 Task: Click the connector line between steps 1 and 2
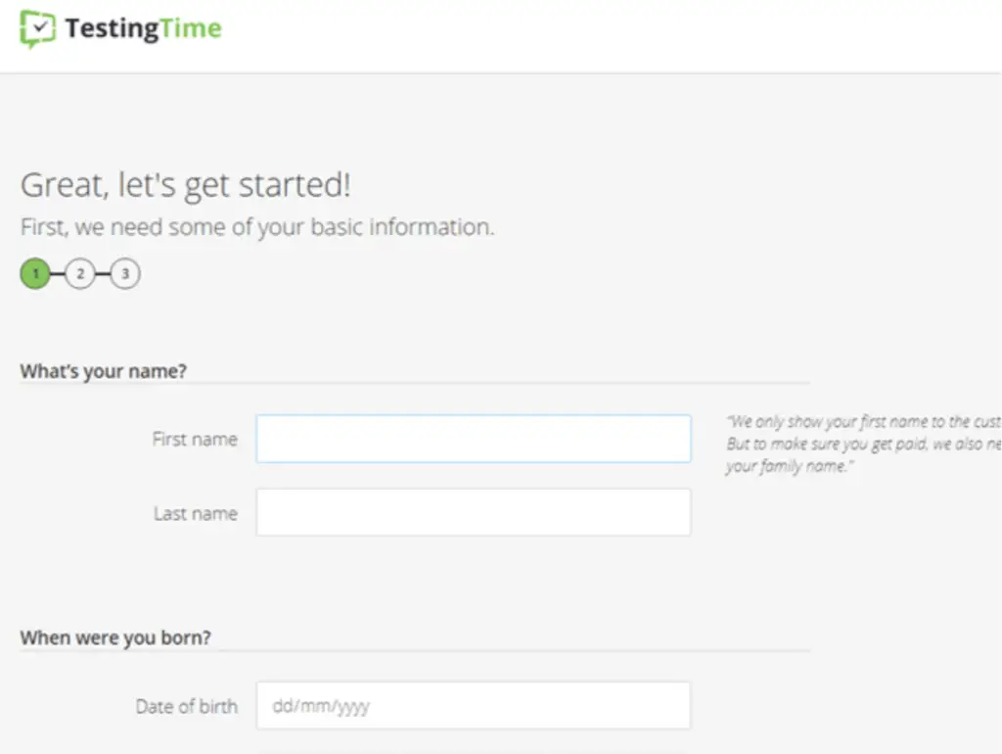coord(58,274)
